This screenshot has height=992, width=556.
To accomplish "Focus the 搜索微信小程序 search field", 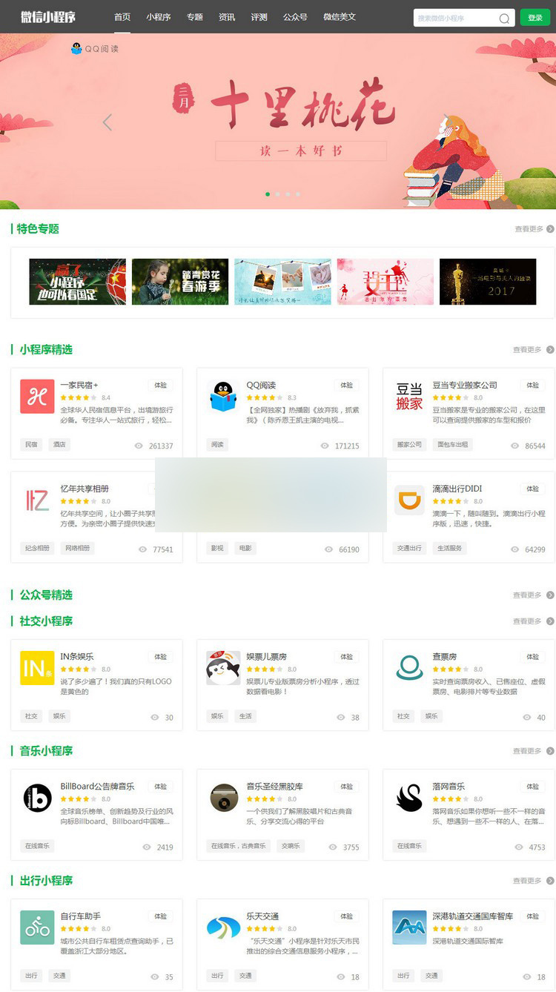I will tap(455, 18).
